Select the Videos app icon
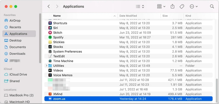This screenshot has width=219, height=104. tap(50, 71)
